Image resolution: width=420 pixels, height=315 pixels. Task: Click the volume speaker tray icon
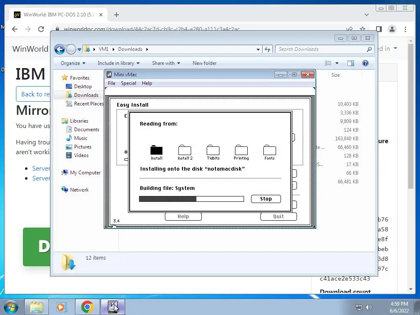coord(369,307)
